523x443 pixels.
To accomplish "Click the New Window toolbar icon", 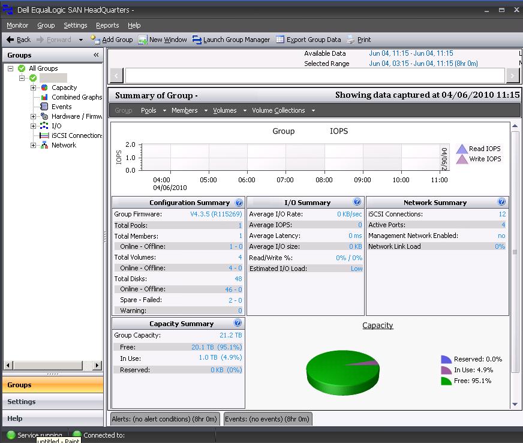I will pyautogui.click(x=143, y=40).
